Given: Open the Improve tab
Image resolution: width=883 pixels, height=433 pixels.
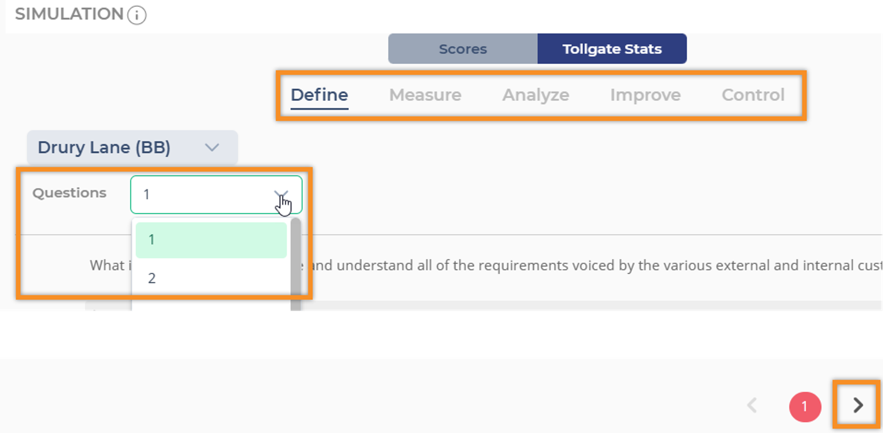Looking at the screenshot, I should coord(645,95).
